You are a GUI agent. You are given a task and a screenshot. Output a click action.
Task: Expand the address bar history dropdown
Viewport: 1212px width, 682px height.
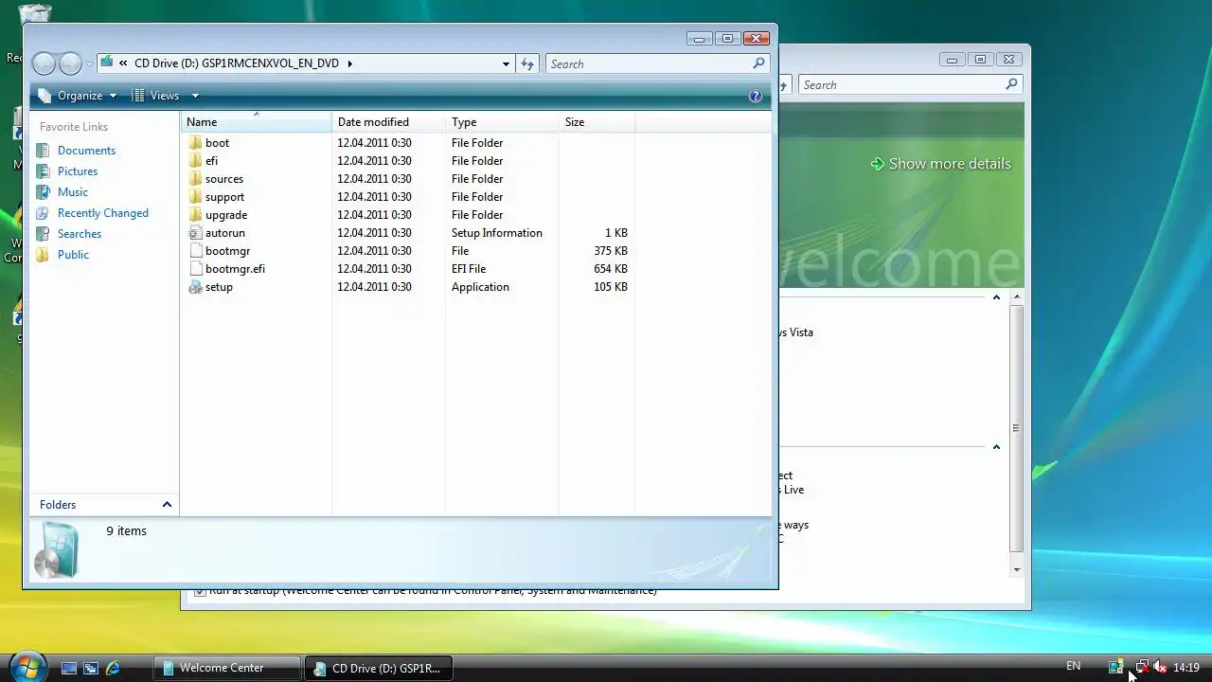(x=506, y=63)
